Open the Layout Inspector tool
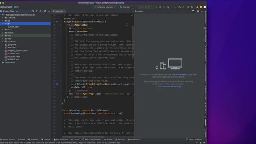256x144 pixels. coord(194,140)
